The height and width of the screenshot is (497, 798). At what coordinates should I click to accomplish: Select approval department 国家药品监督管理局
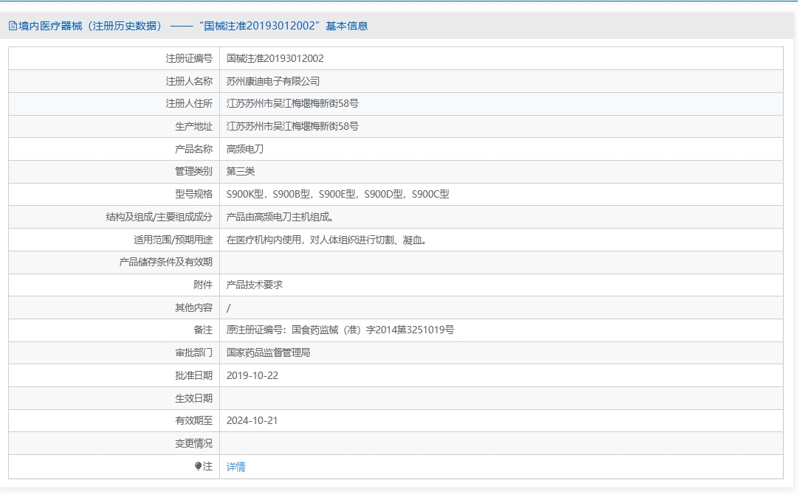point(268,352)
